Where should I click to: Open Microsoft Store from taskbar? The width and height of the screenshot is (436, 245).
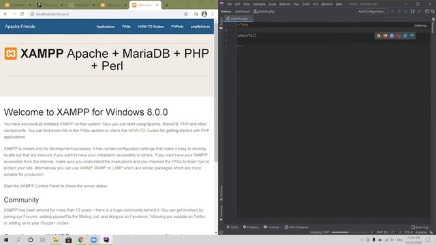pos(68,240)
